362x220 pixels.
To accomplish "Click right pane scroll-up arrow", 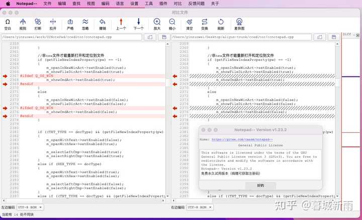I will (x=337, y=44).
